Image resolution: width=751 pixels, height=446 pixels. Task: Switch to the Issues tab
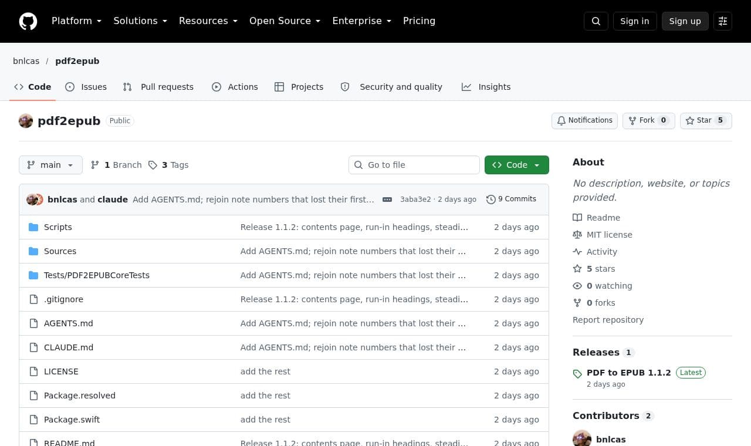click(x=86, y=87)
